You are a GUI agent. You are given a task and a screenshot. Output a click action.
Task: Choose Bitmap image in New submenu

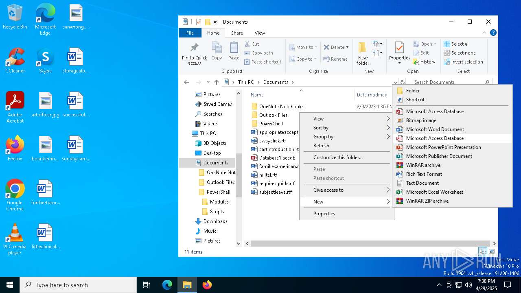pos(452,120)
